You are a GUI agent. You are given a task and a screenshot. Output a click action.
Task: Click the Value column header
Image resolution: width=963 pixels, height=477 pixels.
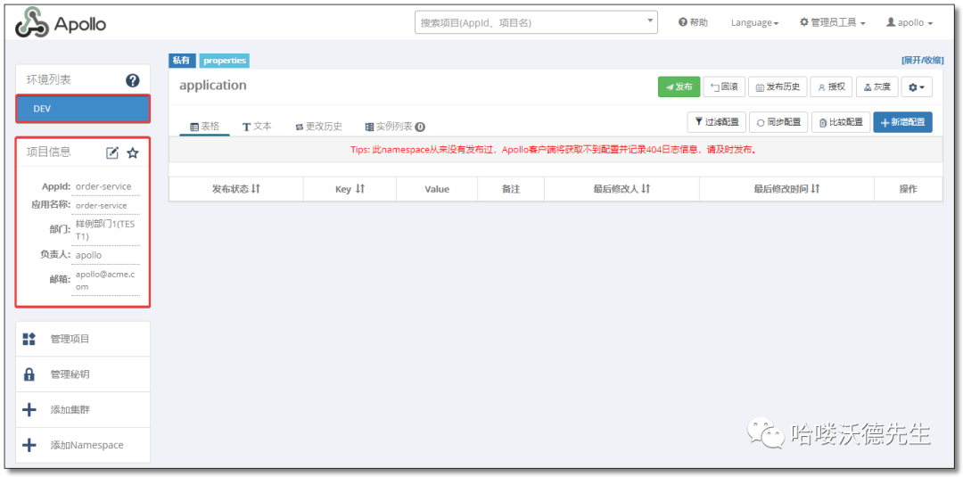point(437,189)
